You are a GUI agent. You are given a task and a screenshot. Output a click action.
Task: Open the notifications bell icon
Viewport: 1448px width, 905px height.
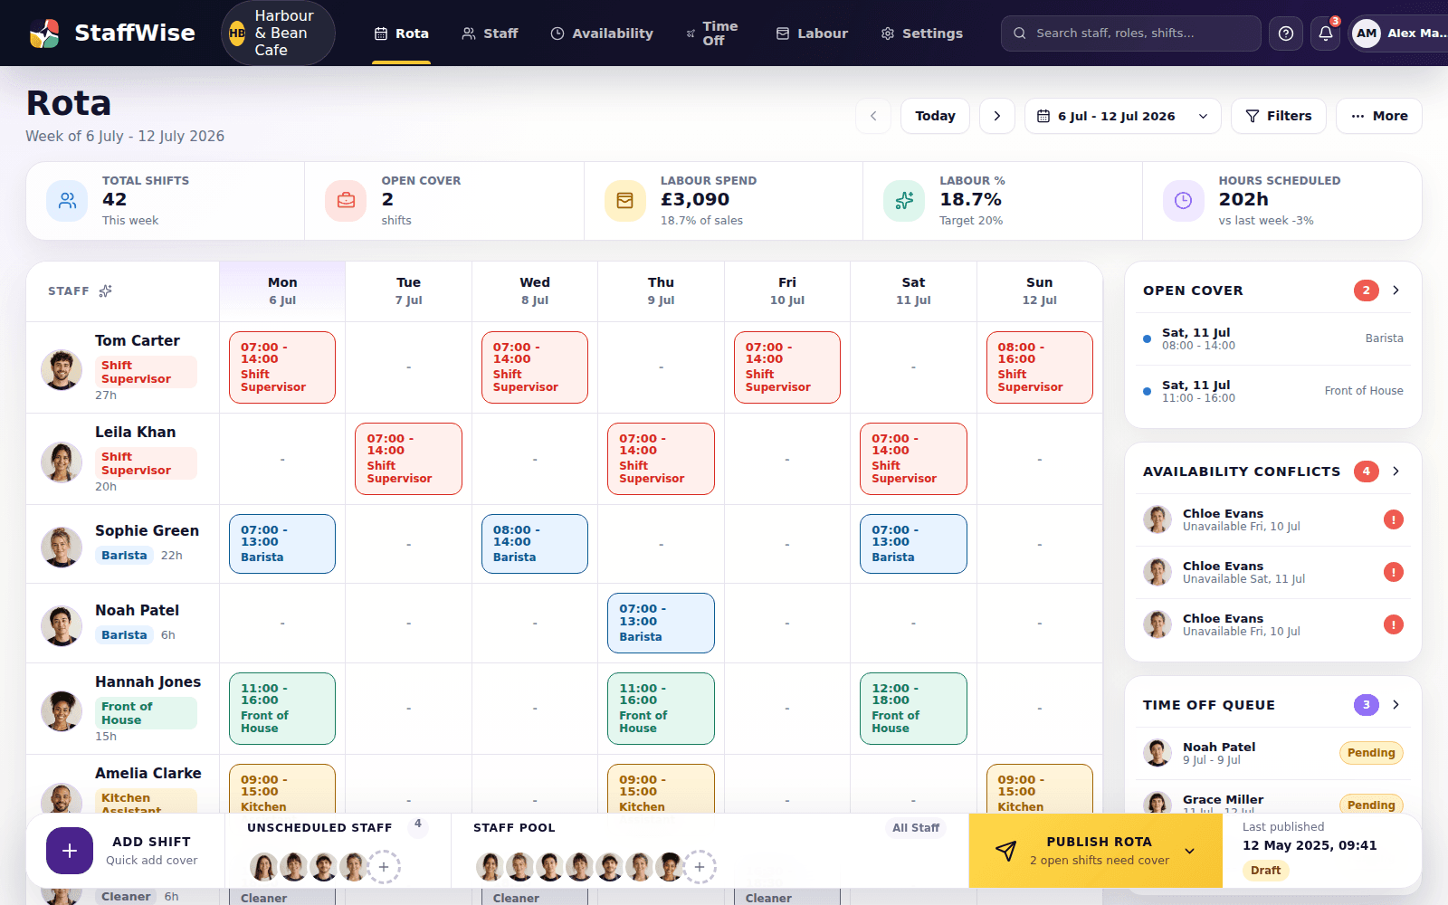click(1326, 33)
